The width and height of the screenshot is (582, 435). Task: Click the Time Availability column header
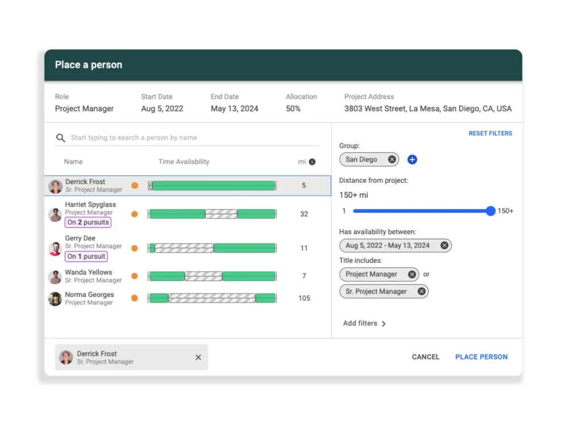[184, 162]
